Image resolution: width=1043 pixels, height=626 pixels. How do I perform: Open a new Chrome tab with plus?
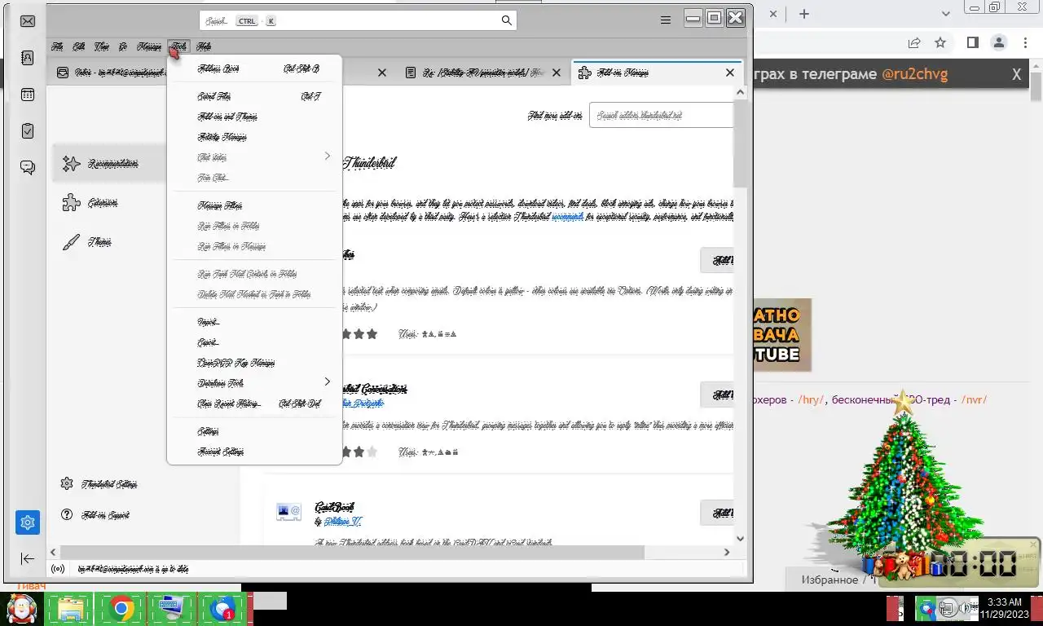click(x=804, y=14)
